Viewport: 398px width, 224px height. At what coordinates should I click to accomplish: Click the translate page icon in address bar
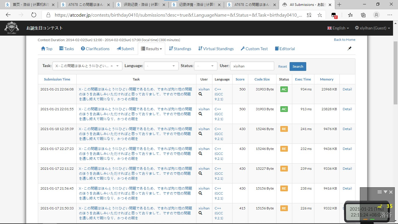point(309,15)
